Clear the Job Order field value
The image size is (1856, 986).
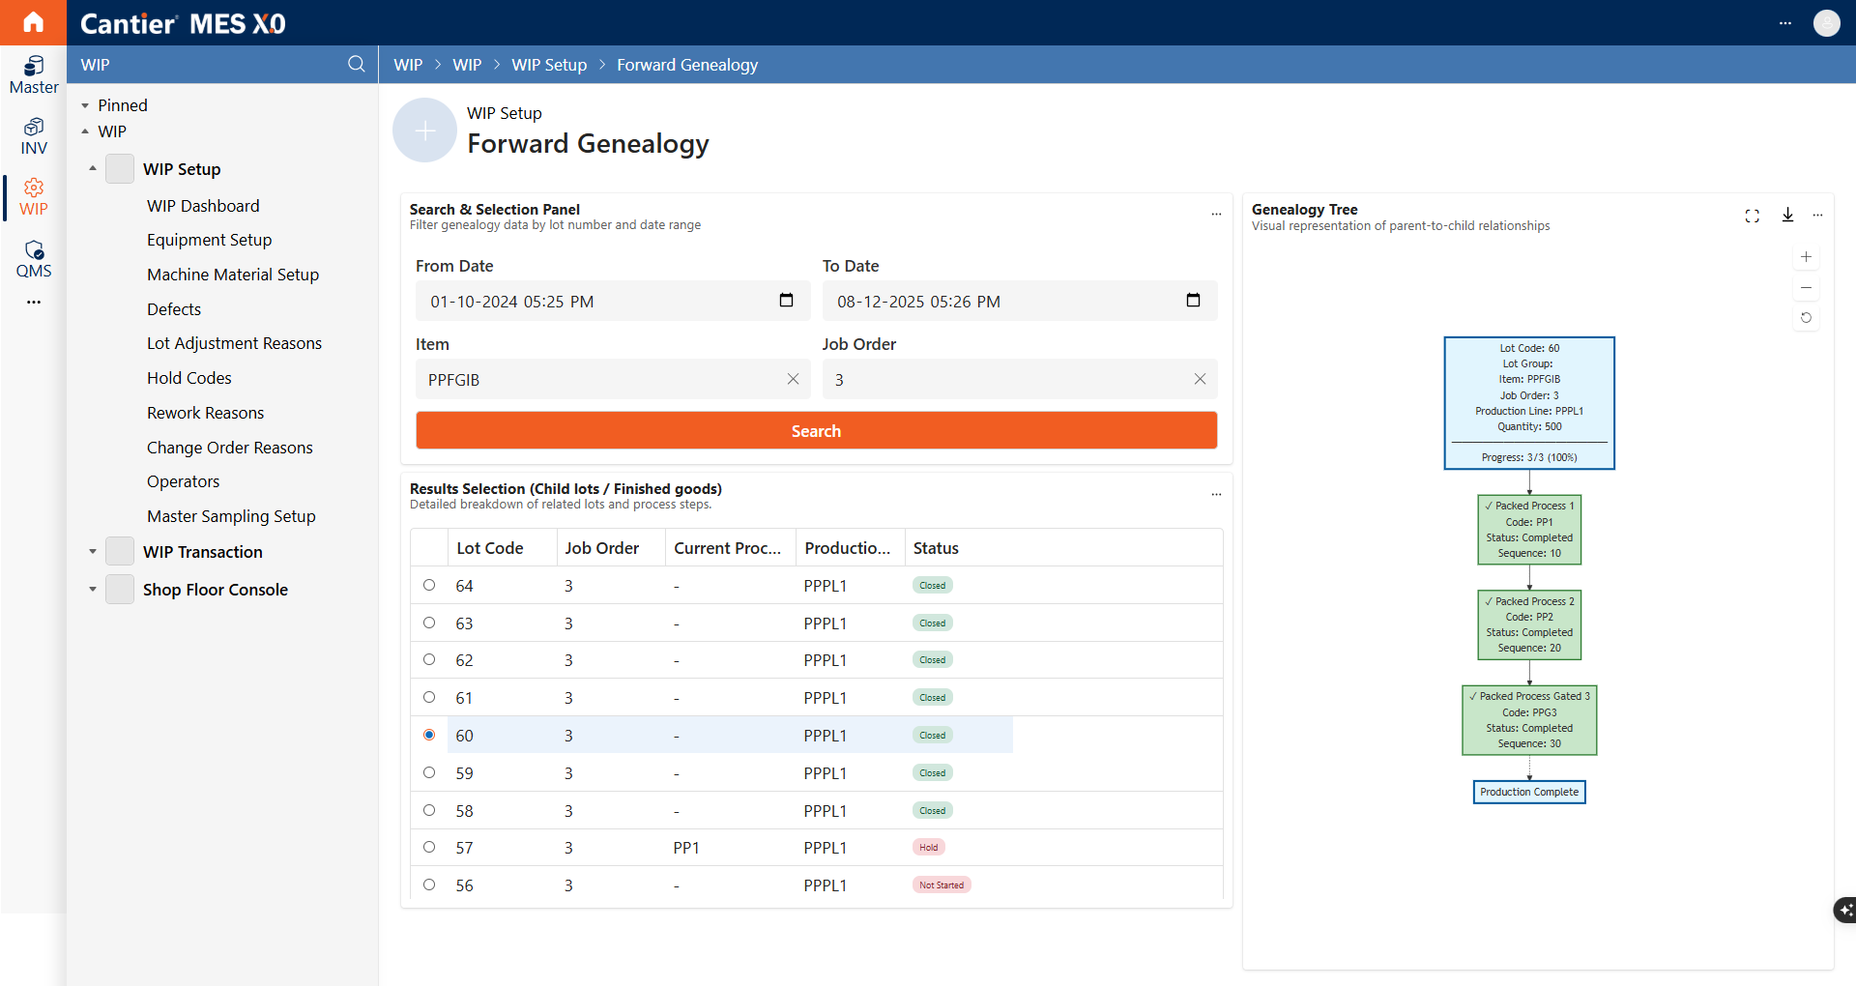pos(1200,379)
